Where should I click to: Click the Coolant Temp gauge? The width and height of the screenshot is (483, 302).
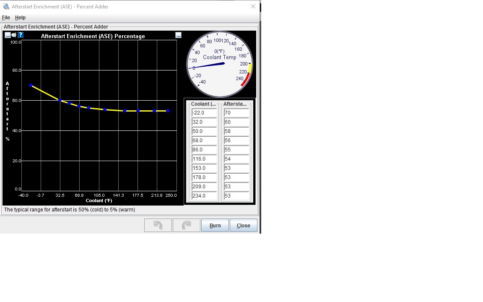pos(220,64)
